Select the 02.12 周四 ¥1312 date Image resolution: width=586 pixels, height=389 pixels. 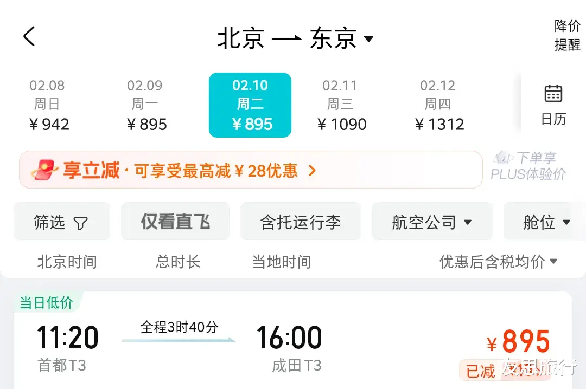point(439,105)
